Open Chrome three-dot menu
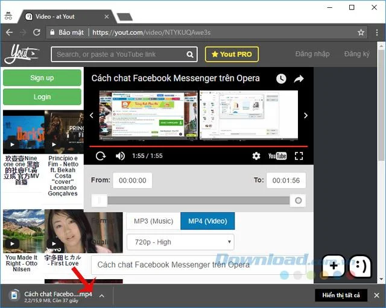The image size is (386, 308). pos(377,33)
